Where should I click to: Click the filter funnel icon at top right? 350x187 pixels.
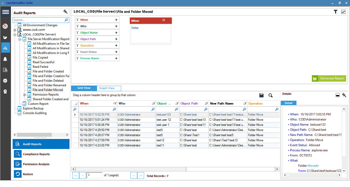click(335, 12)
